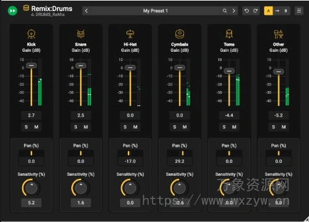Open the hamburger menu
Screen dimensions: 309x222
pyautogui.click(x=299, y=10)
